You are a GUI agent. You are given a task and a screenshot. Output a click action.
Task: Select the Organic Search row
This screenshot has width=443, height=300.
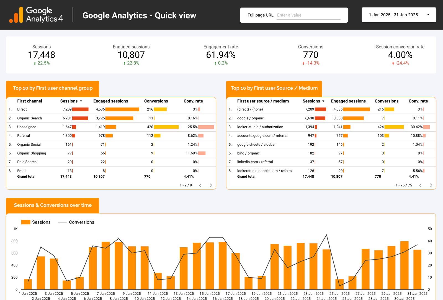click(111, 118)
